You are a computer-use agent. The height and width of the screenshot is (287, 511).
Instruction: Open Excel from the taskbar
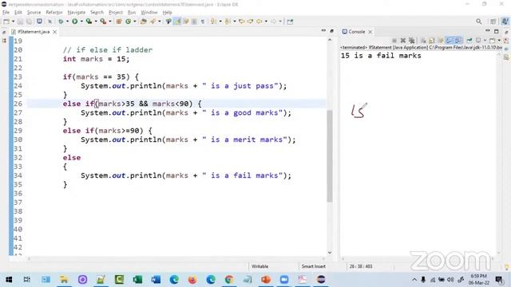[x=137, y=280]
